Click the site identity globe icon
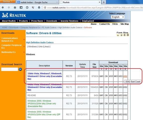Screen dimensions: 143x120 click(45, 7)
